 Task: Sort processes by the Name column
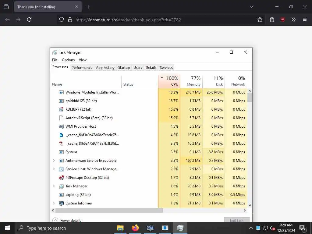[x=86, y=81]
